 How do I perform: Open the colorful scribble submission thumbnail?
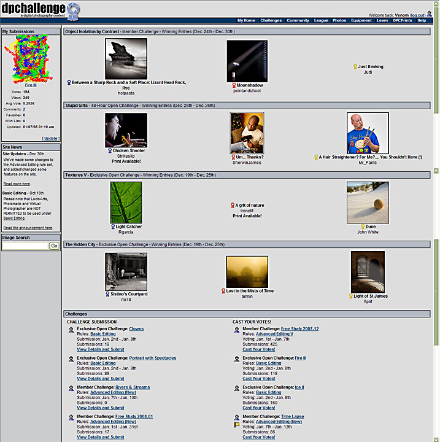pyautogui.click(x=31, y=58)
